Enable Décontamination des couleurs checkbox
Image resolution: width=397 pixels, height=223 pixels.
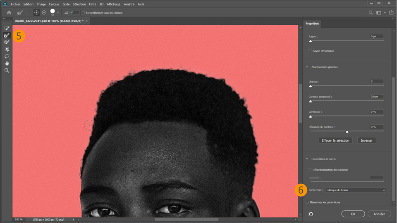point(310,170)
